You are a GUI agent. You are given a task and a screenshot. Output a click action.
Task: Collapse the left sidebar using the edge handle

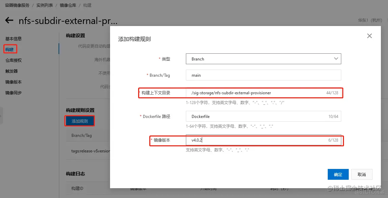point(1,115)
